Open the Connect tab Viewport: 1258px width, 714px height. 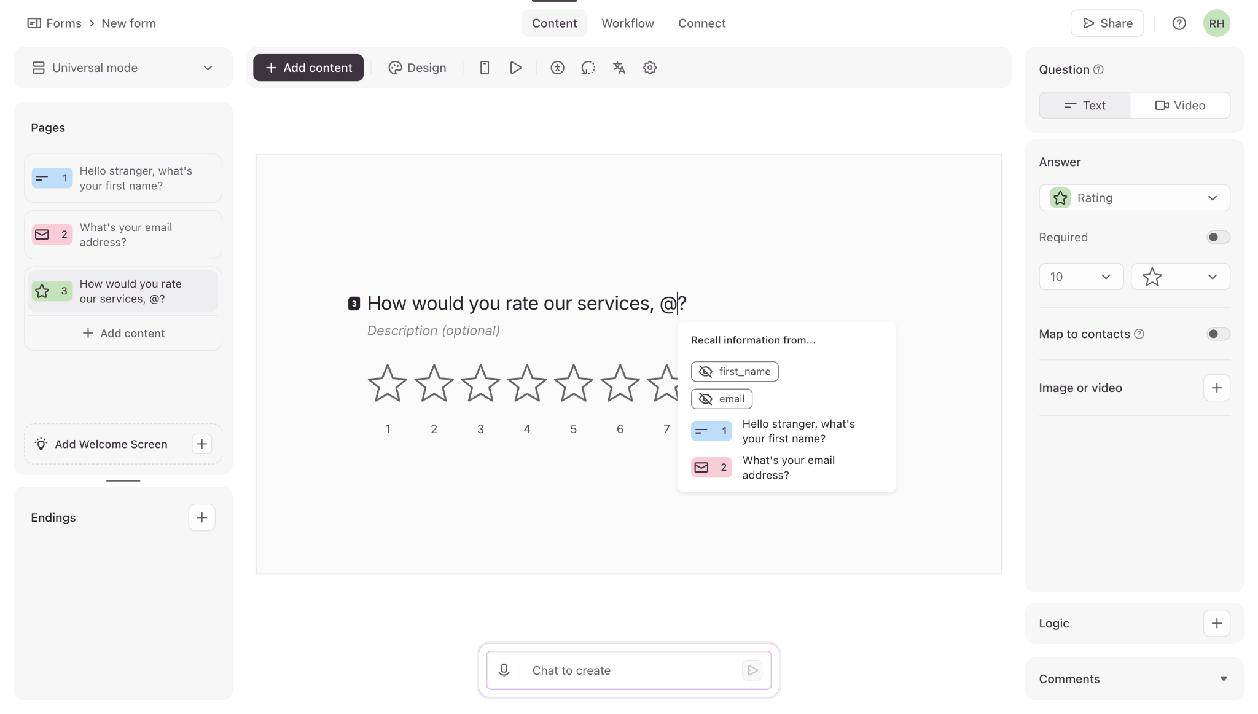pos(701,23)
